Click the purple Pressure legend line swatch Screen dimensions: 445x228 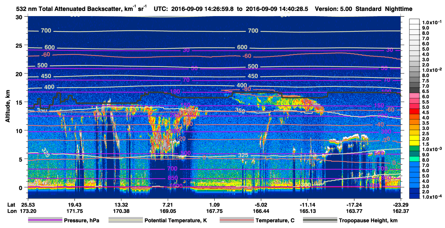45,220
